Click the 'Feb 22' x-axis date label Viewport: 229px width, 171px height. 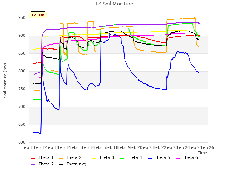(160, 148)
